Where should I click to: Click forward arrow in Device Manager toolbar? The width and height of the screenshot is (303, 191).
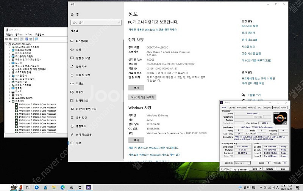point(11,39)
